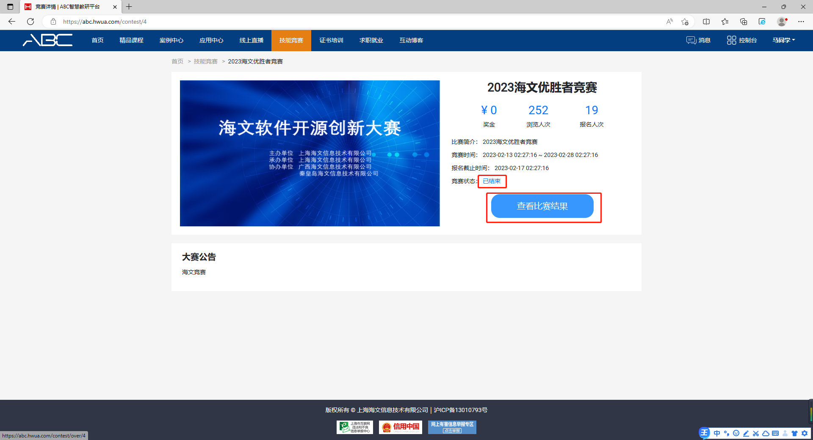Click the 技能竞赛 breadcrumb link
Viewport: 813px width, 440px height.
[x=205, y=61]
